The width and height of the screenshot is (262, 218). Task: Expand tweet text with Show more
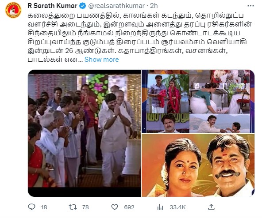[x=102, y=60]
